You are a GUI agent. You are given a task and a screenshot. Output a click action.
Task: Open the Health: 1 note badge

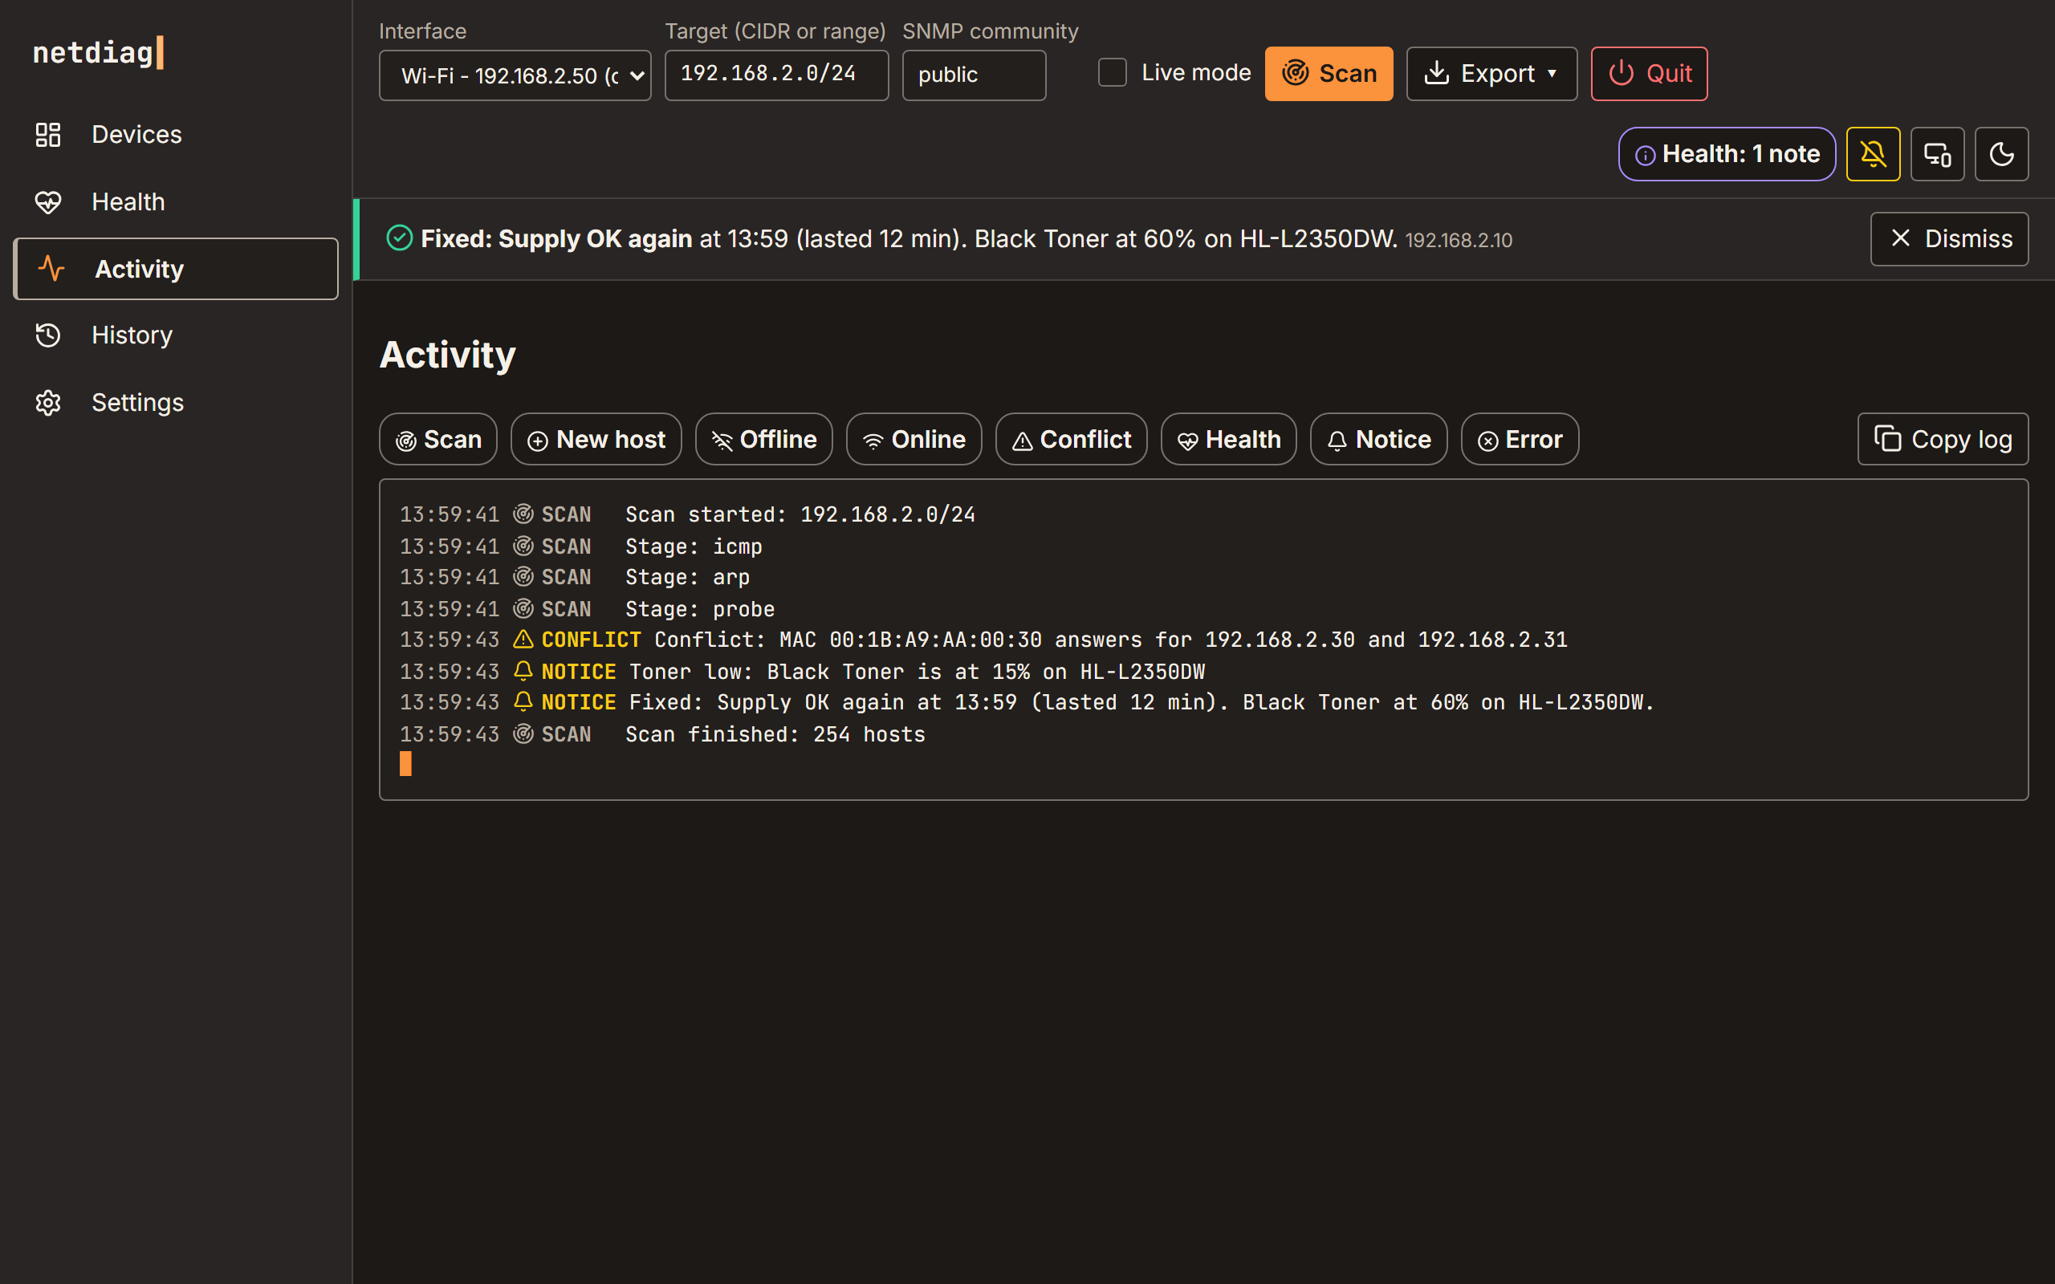tap(1727, 154)
